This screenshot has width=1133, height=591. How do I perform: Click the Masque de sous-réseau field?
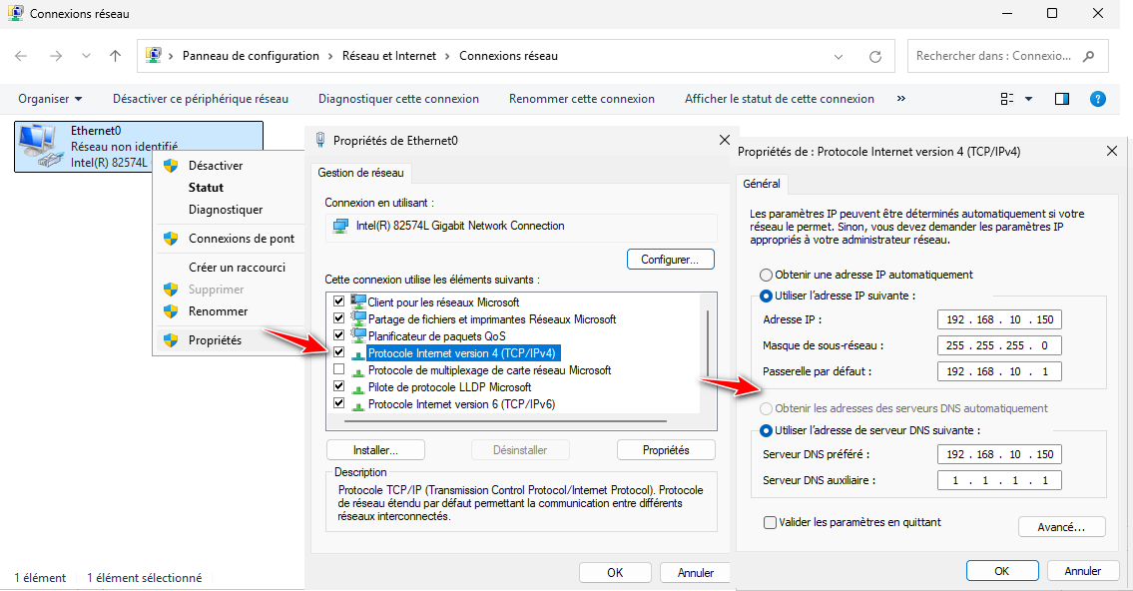[x=999, y=345]
